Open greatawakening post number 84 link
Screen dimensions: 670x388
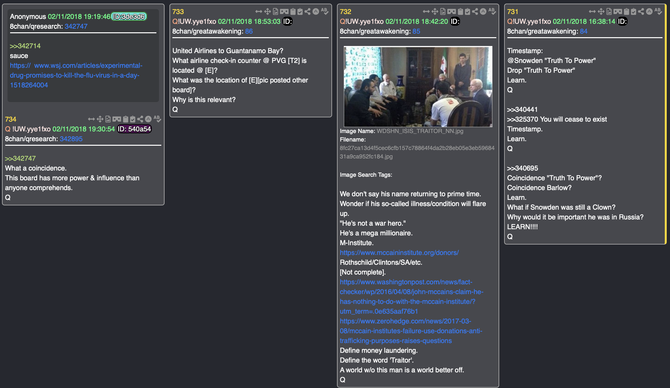pyautogui.click(x=584, y=31)
